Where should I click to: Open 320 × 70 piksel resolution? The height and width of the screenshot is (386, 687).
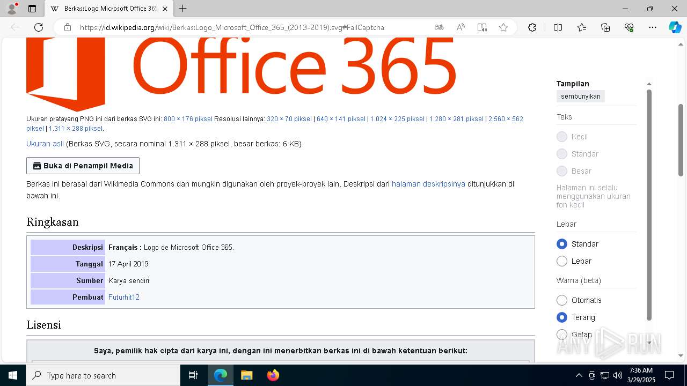coord(289,119)
